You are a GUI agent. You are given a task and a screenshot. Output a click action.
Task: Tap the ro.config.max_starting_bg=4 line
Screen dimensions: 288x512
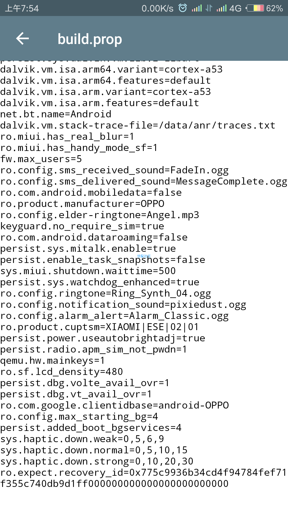(x=79, y=417)
